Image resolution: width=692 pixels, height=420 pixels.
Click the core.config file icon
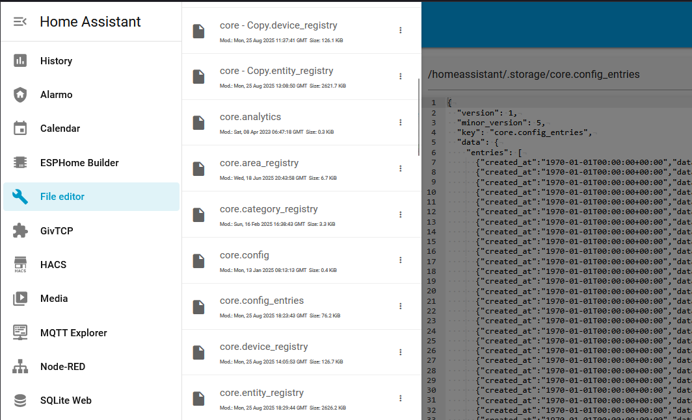coord(198,260)
